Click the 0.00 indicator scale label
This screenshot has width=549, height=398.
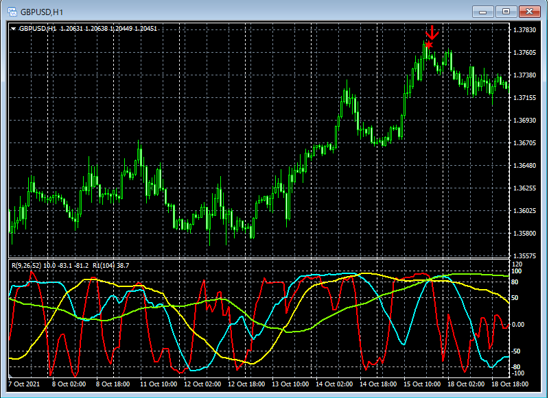(x=519, y=325)
